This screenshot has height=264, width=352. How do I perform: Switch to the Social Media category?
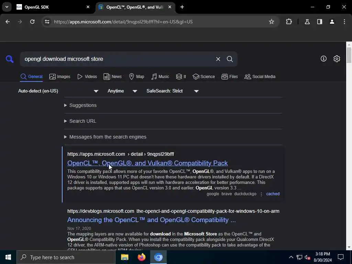click(260, 77)
